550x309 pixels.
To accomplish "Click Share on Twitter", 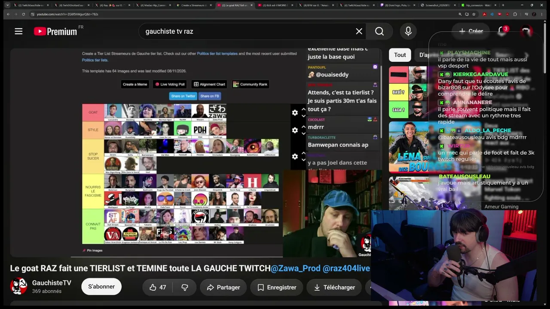I will pyautogui.click(x=183, y=96).
